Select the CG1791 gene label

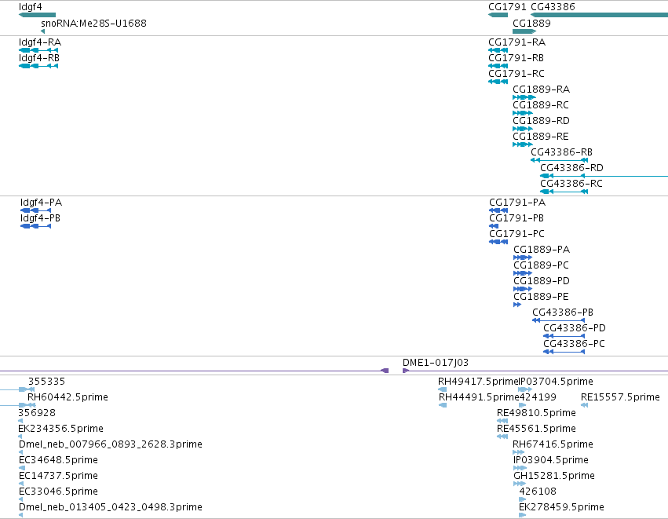(x=507, y=7)
